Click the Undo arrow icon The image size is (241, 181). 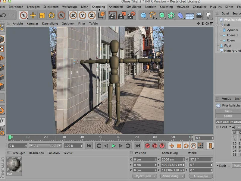(3, 15)
